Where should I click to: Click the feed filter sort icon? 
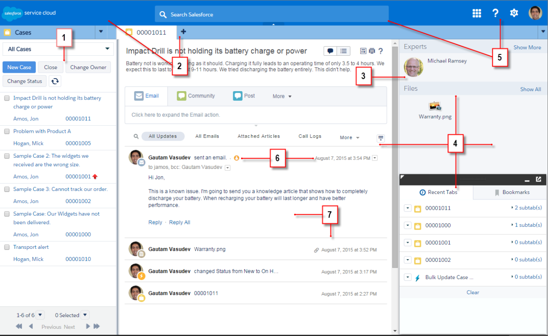tap(381, 138)
